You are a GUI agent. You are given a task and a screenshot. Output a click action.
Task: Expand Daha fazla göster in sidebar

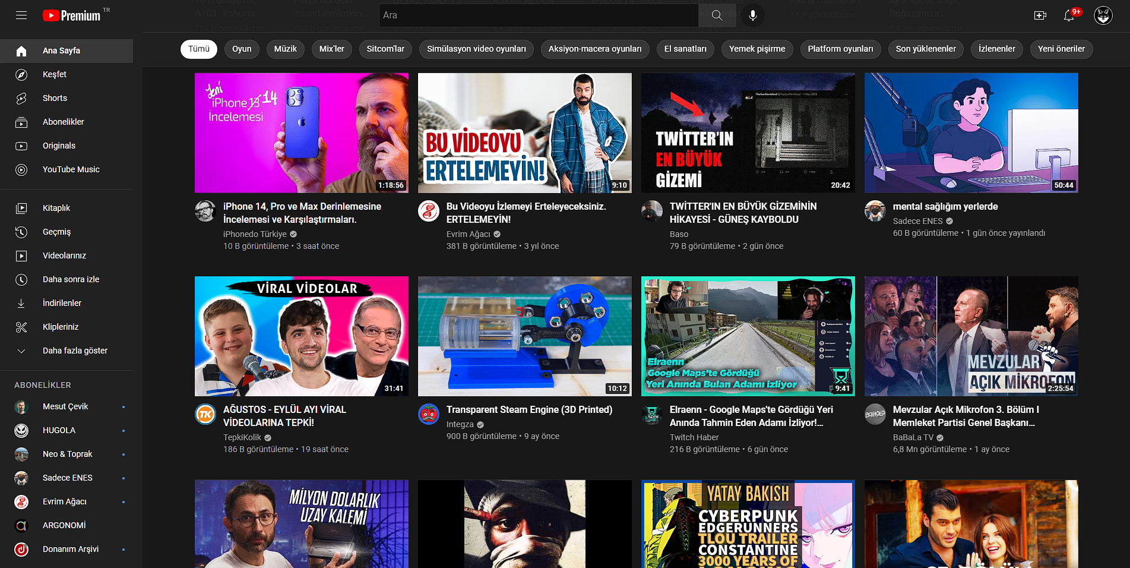[x=67, y=351]
